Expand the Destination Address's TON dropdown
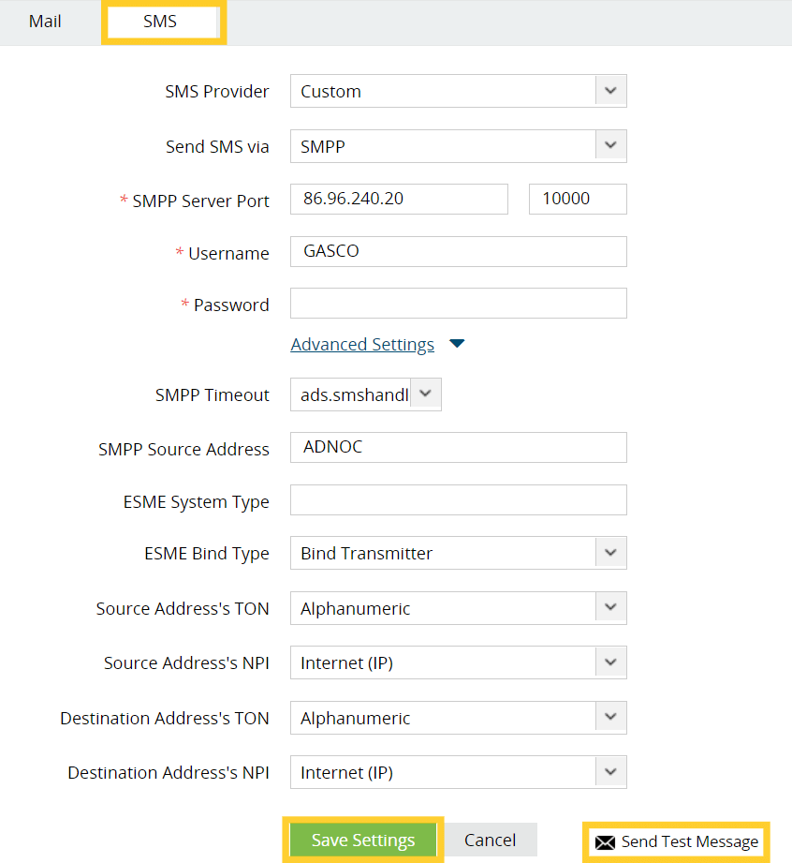Viewport: 792px width, 863px height. [x=610, y=718]
